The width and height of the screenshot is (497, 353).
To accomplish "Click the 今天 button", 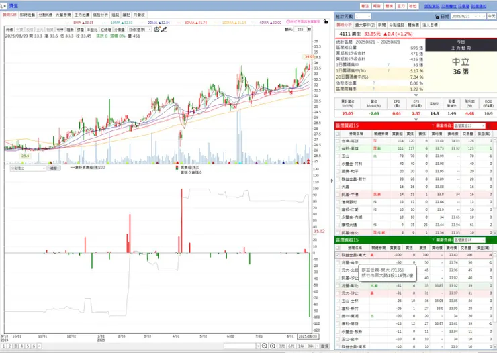I will point(492,17).
